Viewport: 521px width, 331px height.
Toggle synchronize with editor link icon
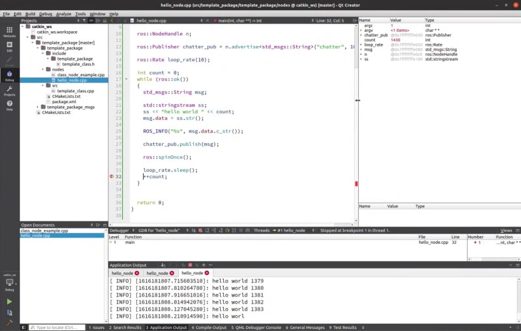point(91,20)
